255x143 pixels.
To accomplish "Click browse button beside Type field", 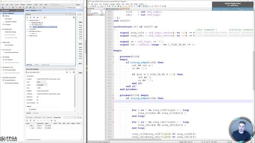I will pyautogui.click(x=45, y=82).
